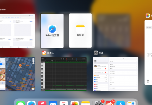Select the Search tab in App Store
This screenshot has width=152, height=105.
click(28, 47)
